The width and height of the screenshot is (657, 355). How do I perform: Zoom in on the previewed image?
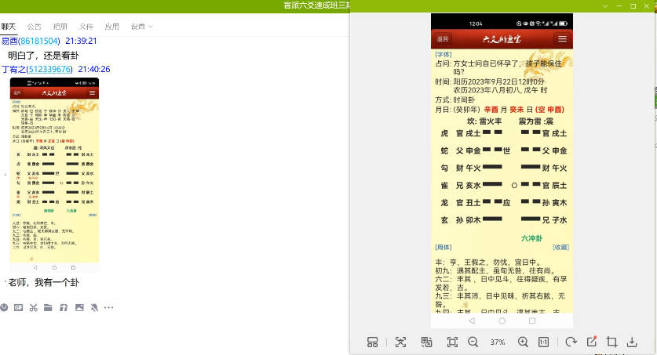click(x=523, y=342)
